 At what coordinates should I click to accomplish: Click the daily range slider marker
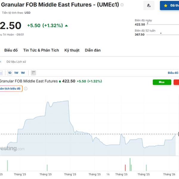click(x=147, y=22)
